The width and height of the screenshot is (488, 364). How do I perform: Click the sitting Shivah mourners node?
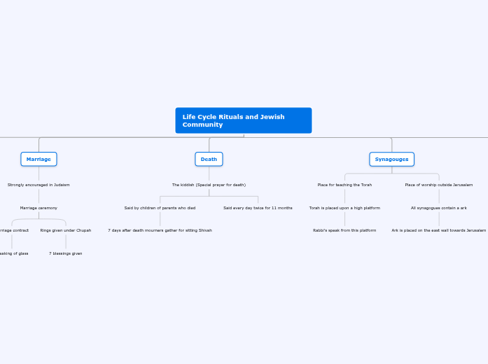click(160, 230)
